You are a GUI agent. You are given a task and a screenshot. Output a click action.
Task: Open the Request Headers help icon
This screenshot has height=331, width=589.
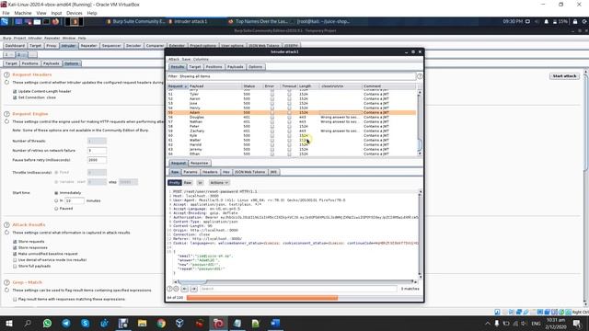point(6,74)
